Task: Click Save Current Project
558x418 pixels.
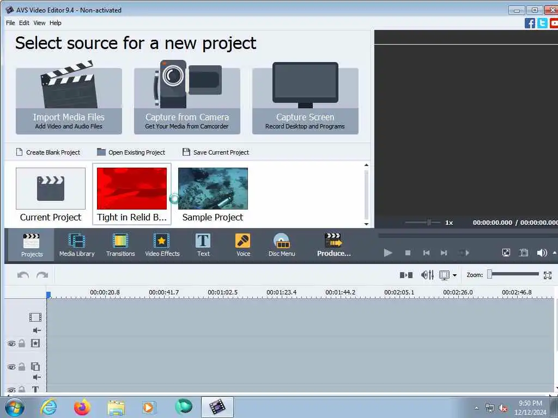Action: point(216,152)
